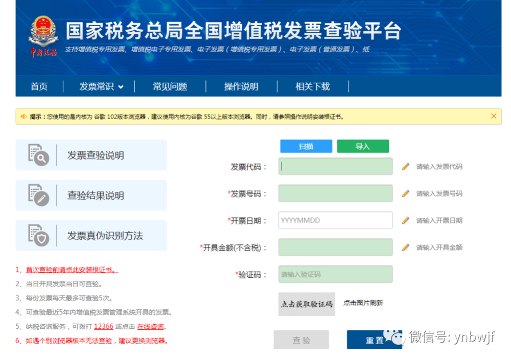Focus the 验证码 input field

335,274
